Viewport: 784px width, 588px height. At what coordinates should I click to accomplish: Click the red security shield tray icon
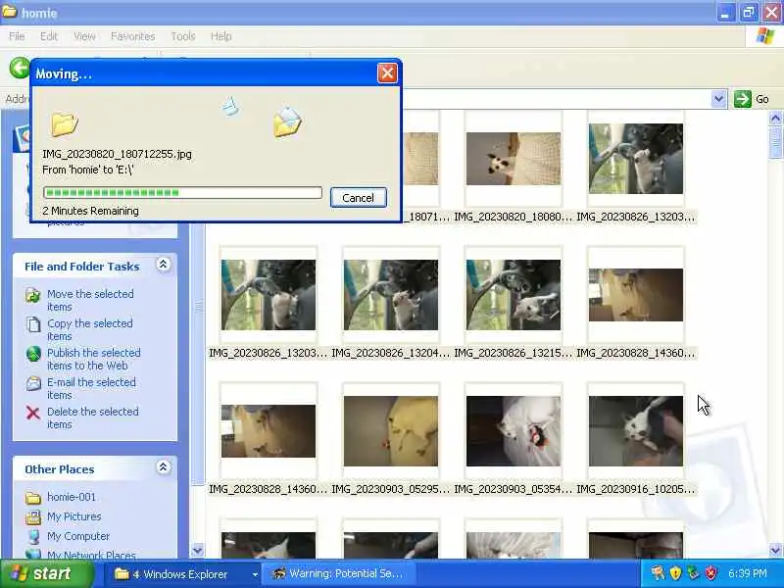tap(710, 572)
